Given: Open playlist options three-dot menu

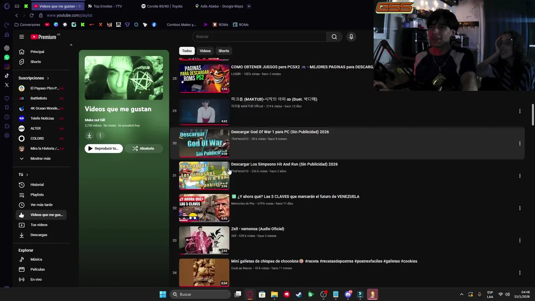Looking at the screenshot, I should pyautogui.click(x=100, y=135).
